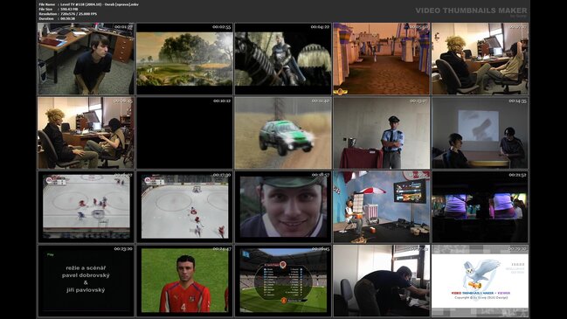Open the projector screen meeting thumbnail at 00:14:35
The width and height of the screenshot is (567, 319).
pos(480,133)
